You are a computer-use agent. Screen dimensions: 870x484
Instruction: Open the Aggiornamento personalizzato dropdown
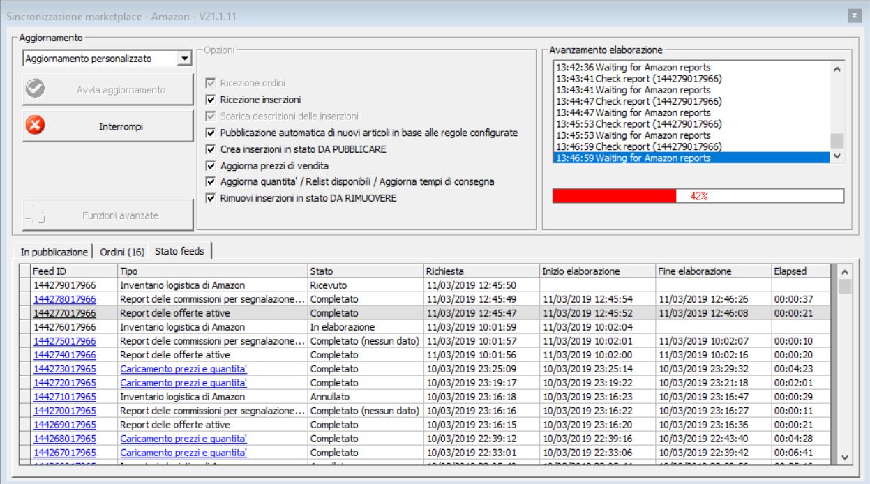pos(184,59)
